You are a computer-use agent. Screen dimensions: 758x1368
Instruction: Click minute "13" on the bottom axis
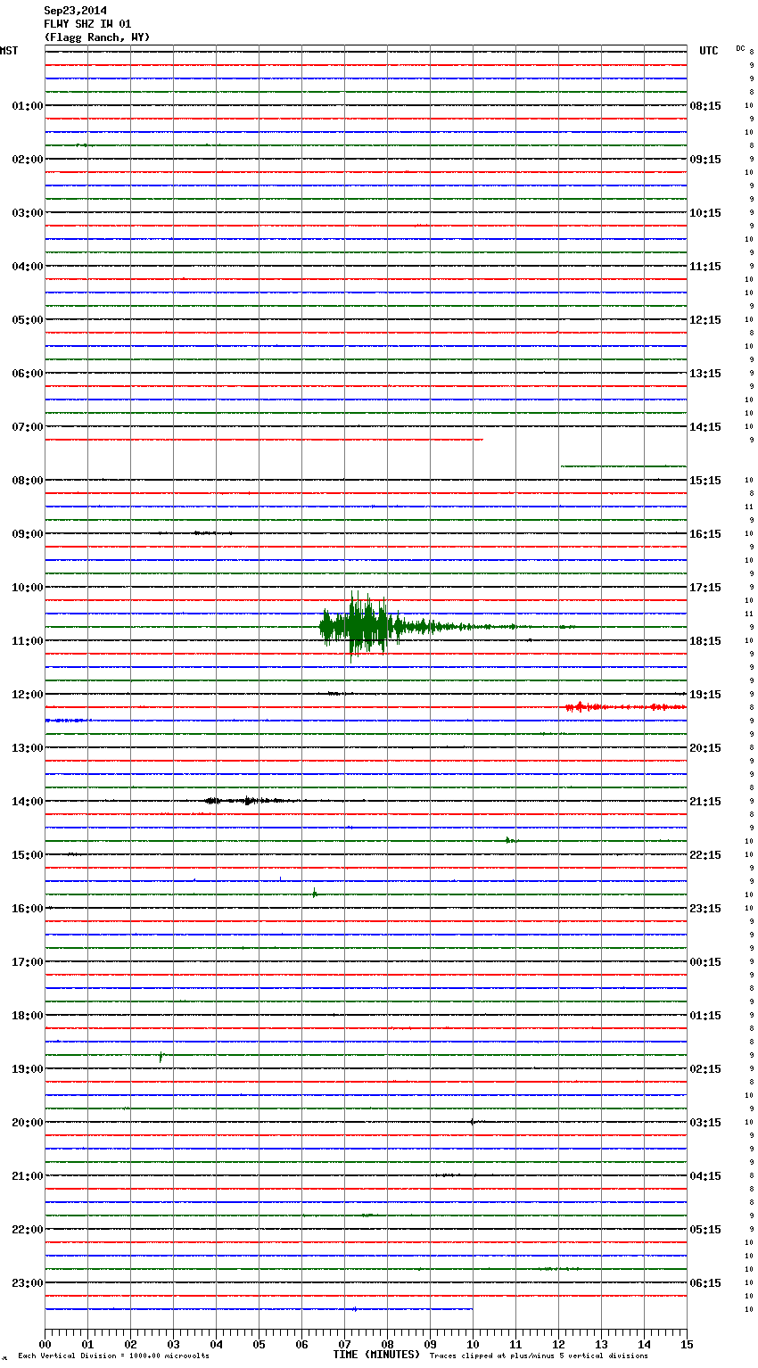[x=601, y=1344]
